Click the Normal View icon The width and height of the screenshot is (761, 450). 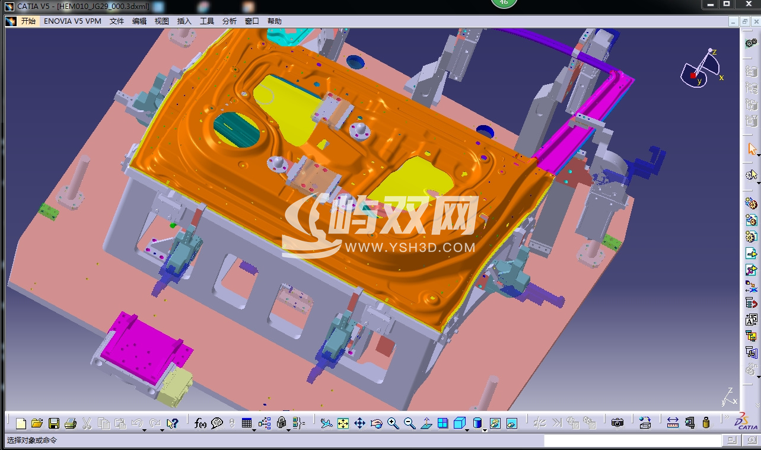tap(426, 423)
